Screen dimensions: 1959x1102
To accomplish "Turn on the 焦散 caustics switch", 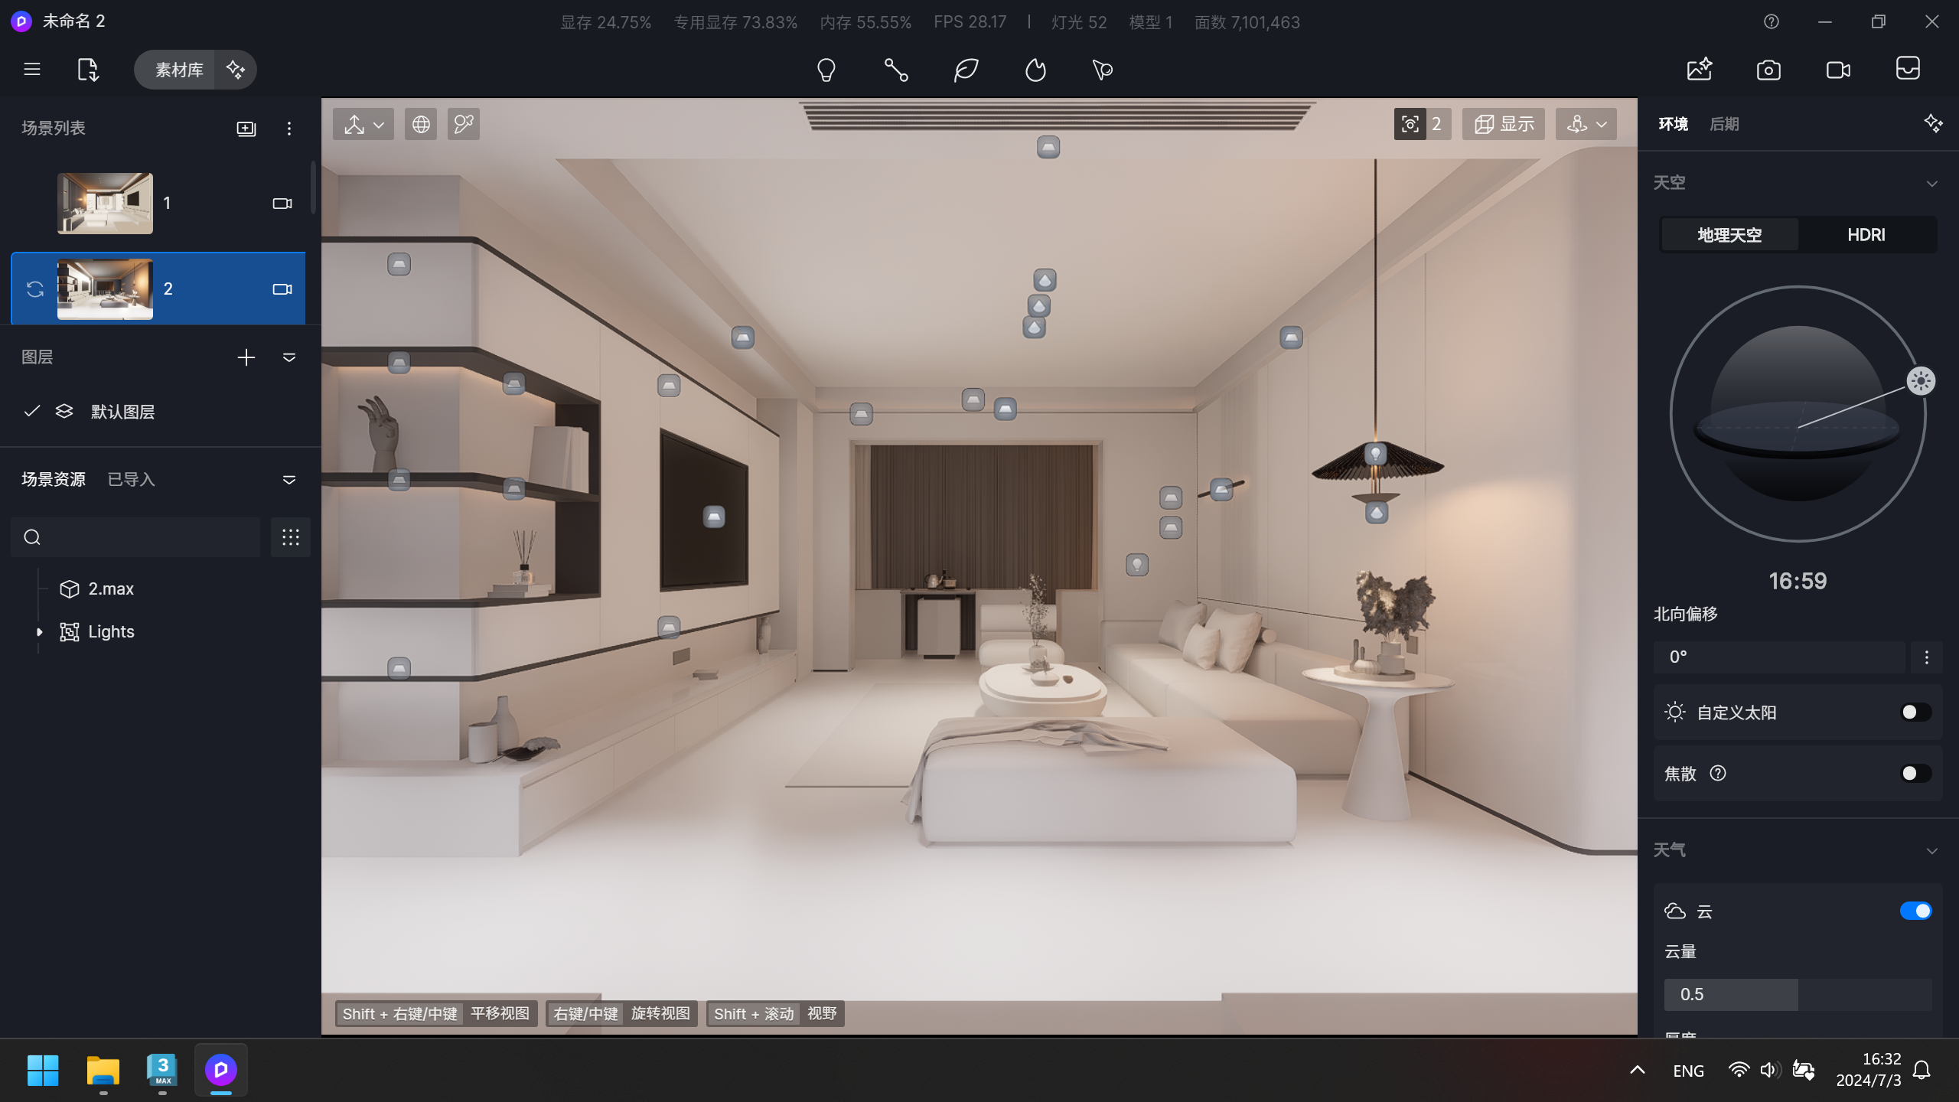I will click(x=1915, y=774).
